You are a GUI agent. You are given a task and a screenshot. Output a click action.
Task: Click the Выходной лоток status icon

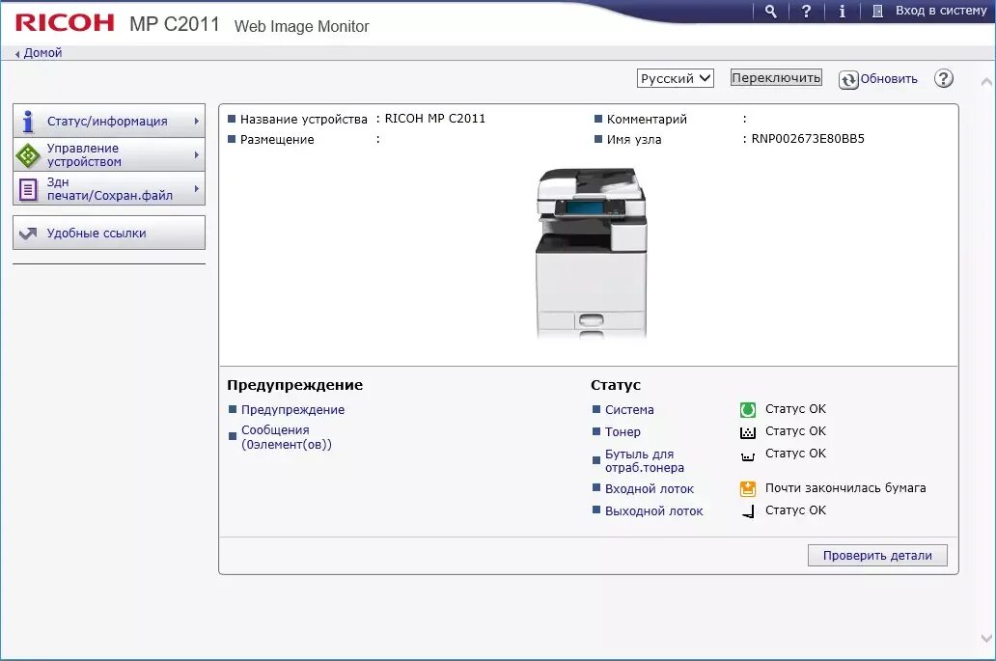[748, 511]
